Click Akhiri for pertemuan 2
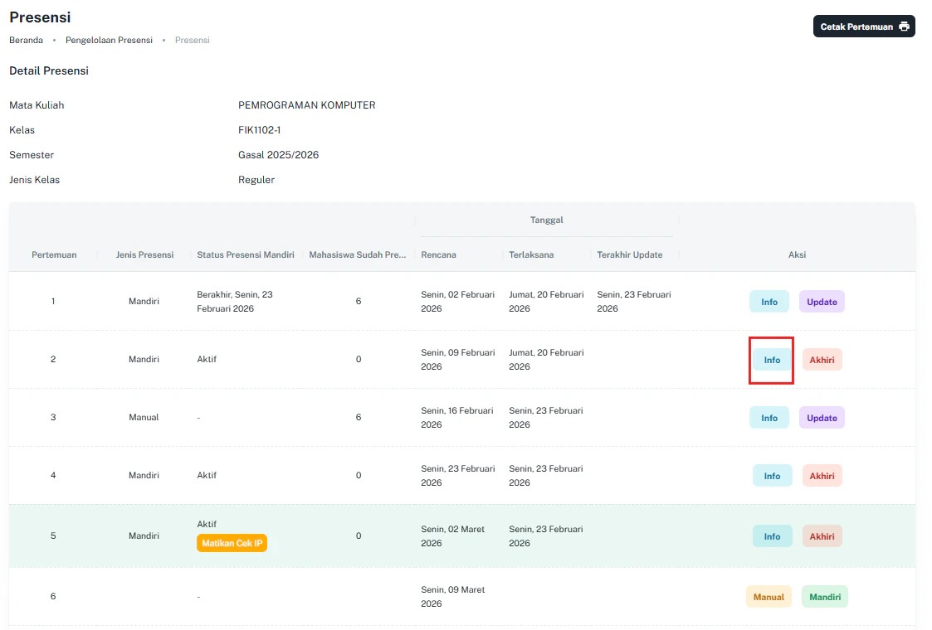932x630 pixels. tap(822, 360)
